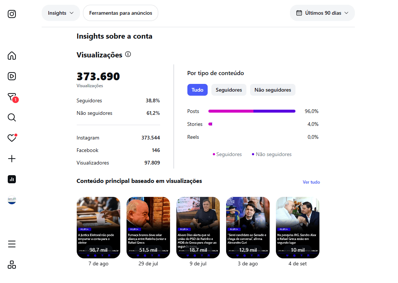Screen dimensions: 398x283
Task: Open Reels from the sidebar
Action: (x=12, y=76)
